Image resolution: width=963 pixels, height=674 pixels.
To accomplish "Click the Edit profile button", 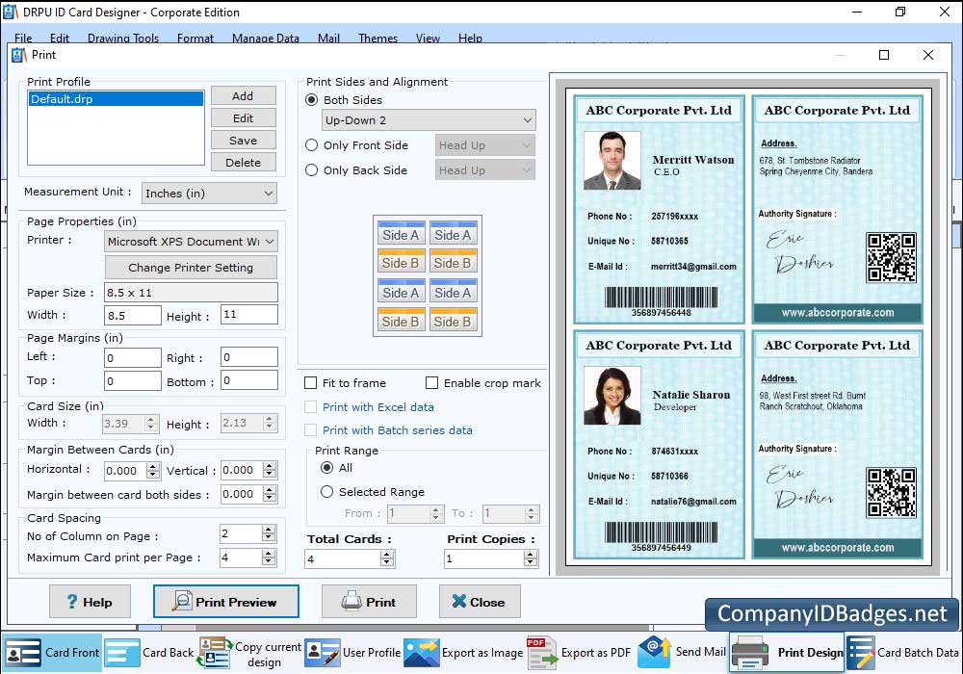I will pyautogui.click(x=244, y=117).
